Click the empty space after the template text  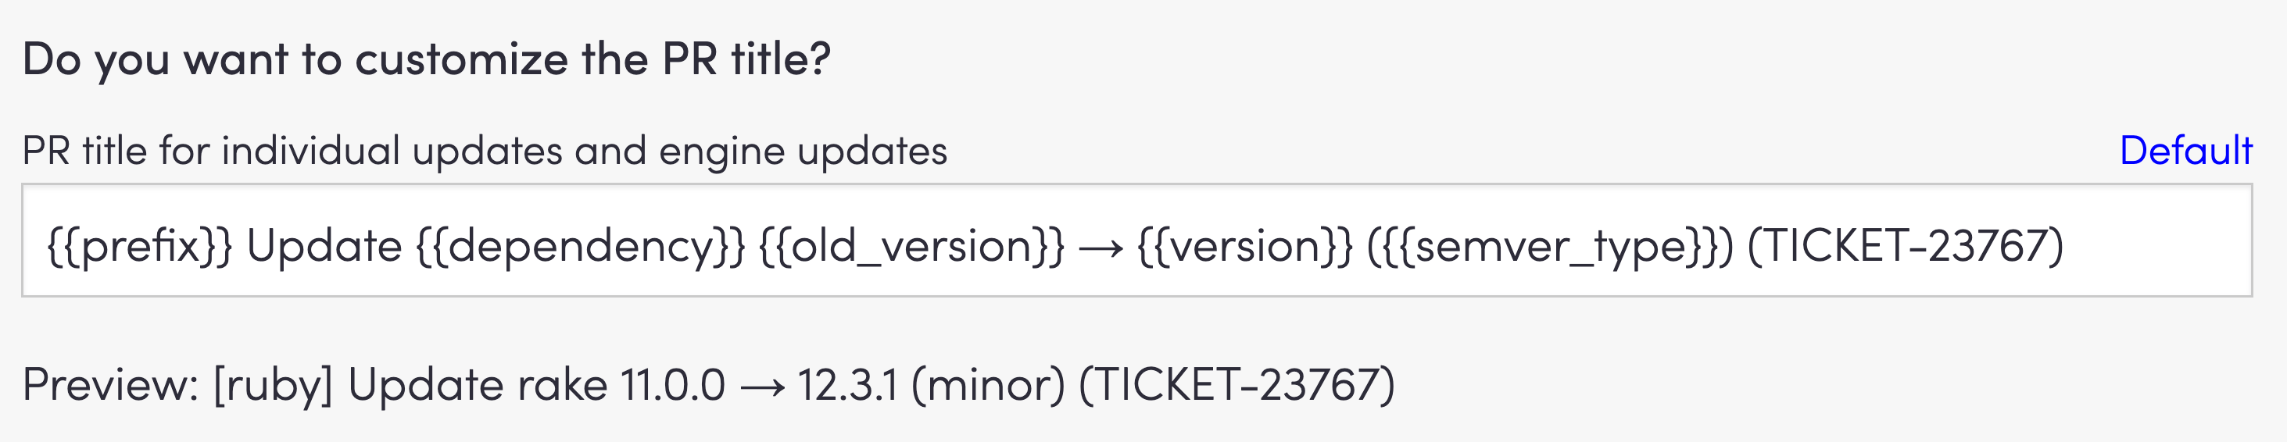click(2157, 246)
